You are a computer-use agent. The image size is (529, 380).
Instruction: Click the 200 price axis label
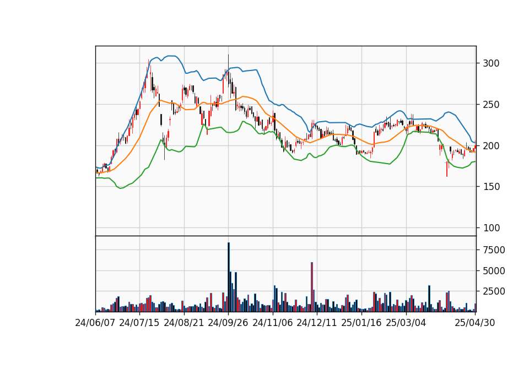pyautogui.click(x=491, y=145)
